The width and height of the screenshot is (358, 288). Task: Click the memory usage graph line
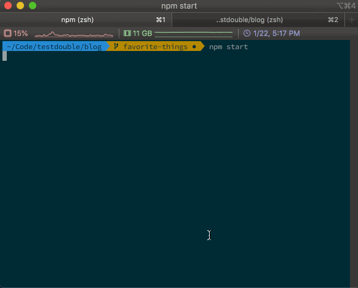(x=194, y=34)
